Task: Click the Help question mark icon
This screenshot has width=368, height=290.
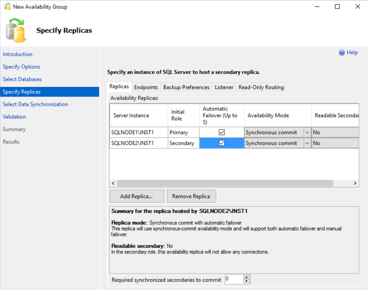Action: (x=342, y=53)
